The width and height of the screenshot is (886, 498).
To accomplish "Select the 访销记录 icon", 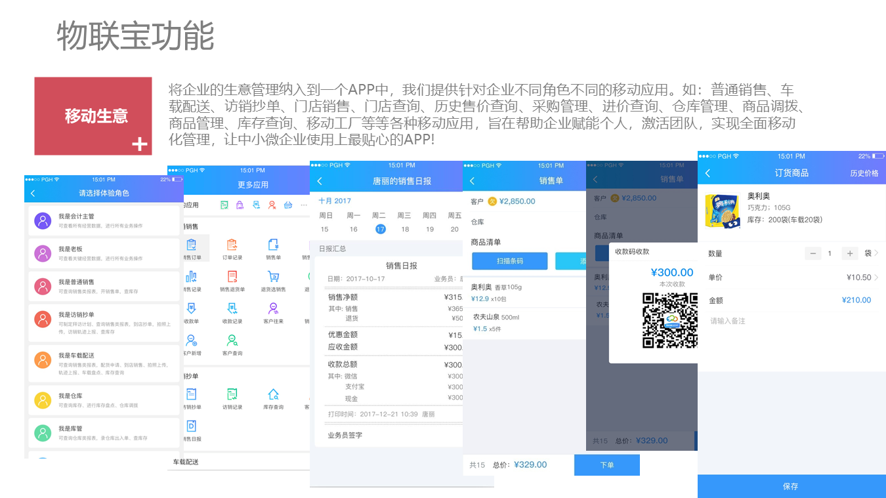I will tap(230, 394).
